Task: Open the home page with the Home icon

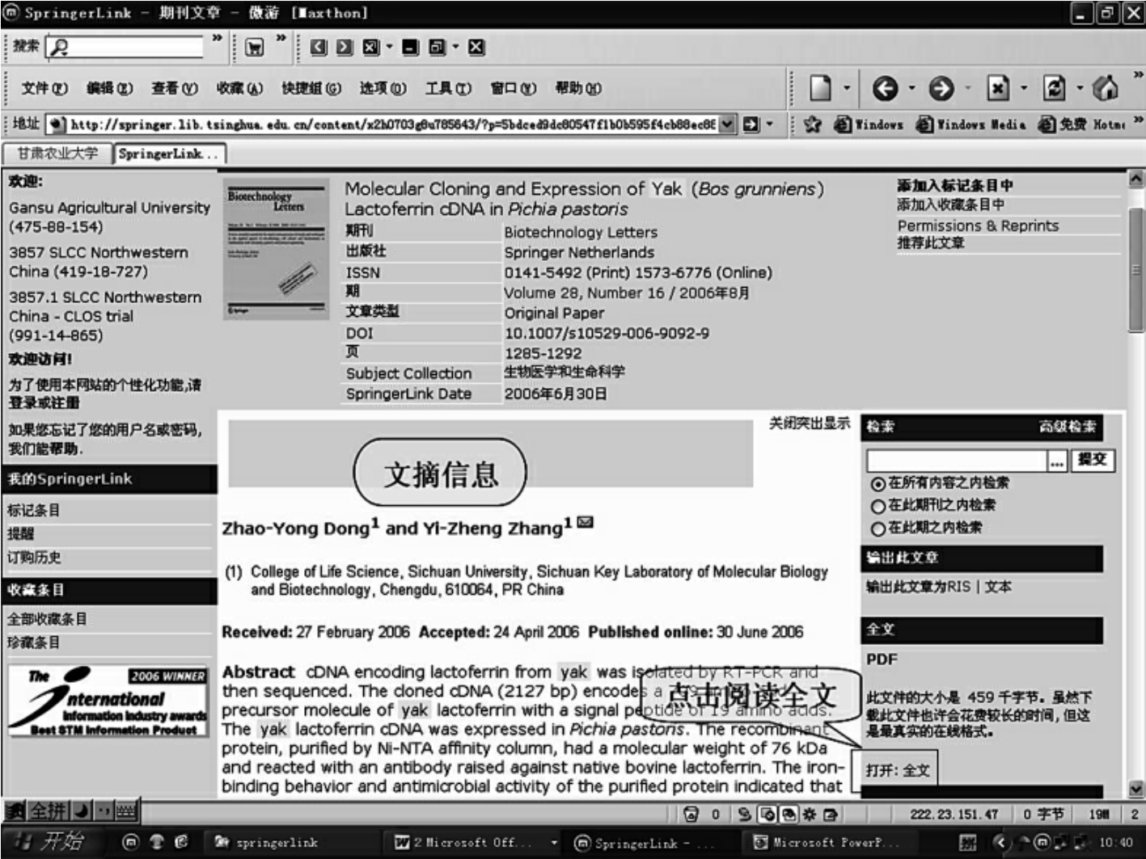Action: pos(1106,87)
